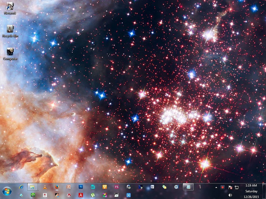
Task: Open the network connection tray icon
Action: 236,187
